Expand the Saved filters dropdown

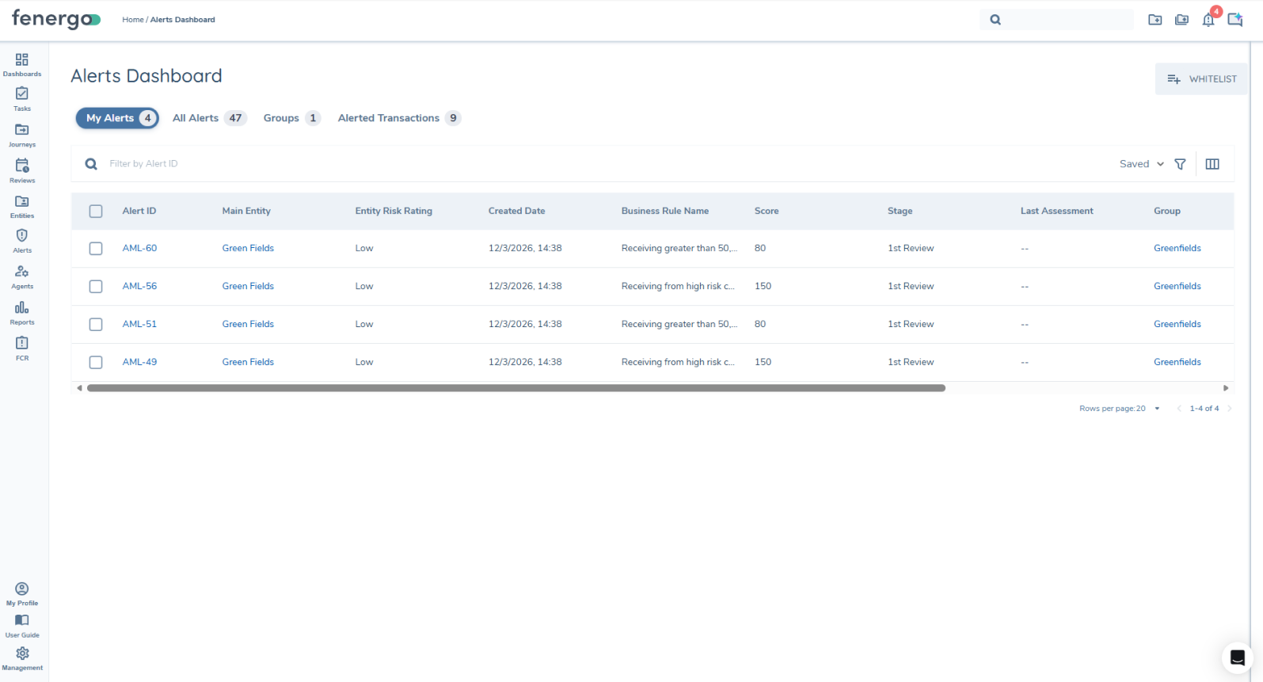(x=1141, y=164)
